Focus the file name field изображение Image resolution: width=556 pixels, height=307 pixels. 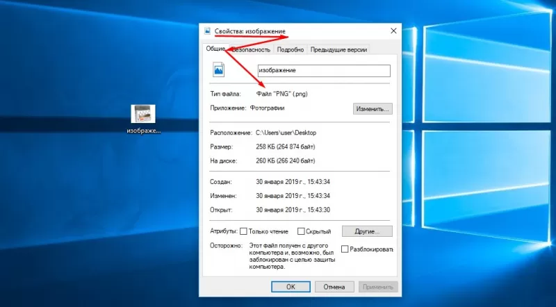tap(324, 71)
